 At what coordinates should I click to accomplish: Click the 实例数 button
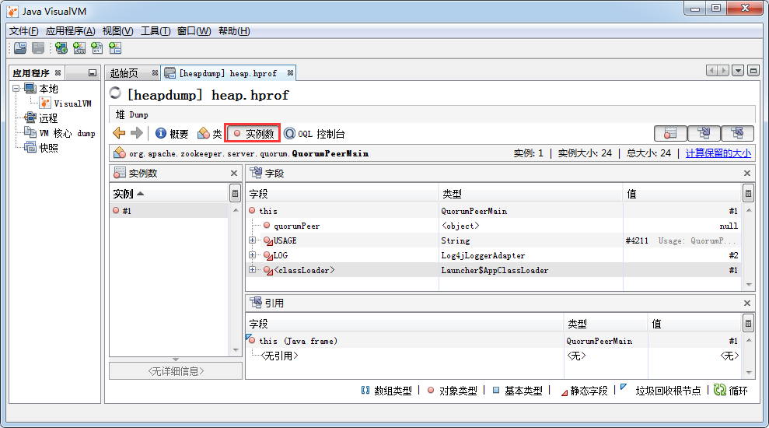coord(253,134)
